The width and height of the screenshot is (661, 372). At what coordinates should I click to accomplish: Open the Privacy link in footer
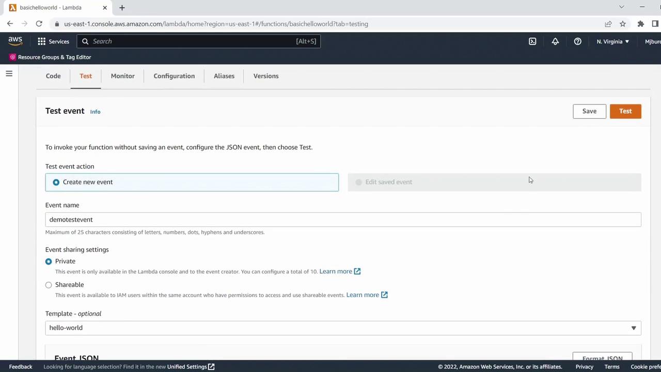[585, 367]
